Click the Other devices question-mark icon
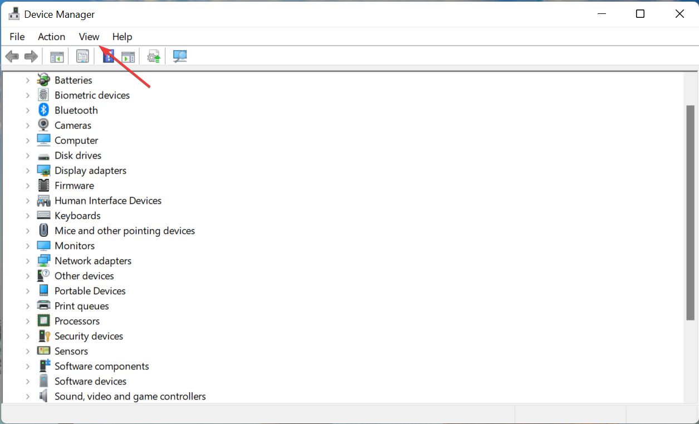The width and height of the screenshot is (699, 424). coord(43,276)
